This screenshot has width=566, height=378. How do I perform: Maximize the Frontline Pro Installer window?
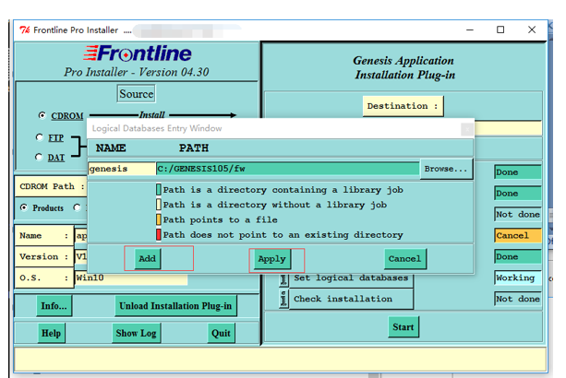[500, 30]
